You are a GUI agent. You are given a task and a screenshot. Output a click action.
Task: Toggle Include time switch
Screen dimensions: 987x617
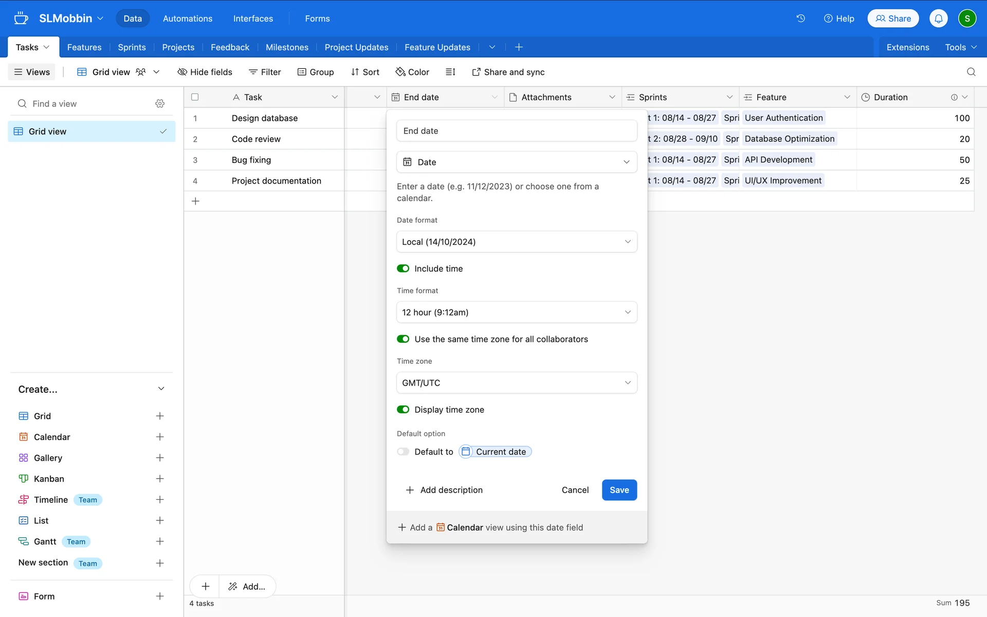pyautogui.click(x=403, y=268)
